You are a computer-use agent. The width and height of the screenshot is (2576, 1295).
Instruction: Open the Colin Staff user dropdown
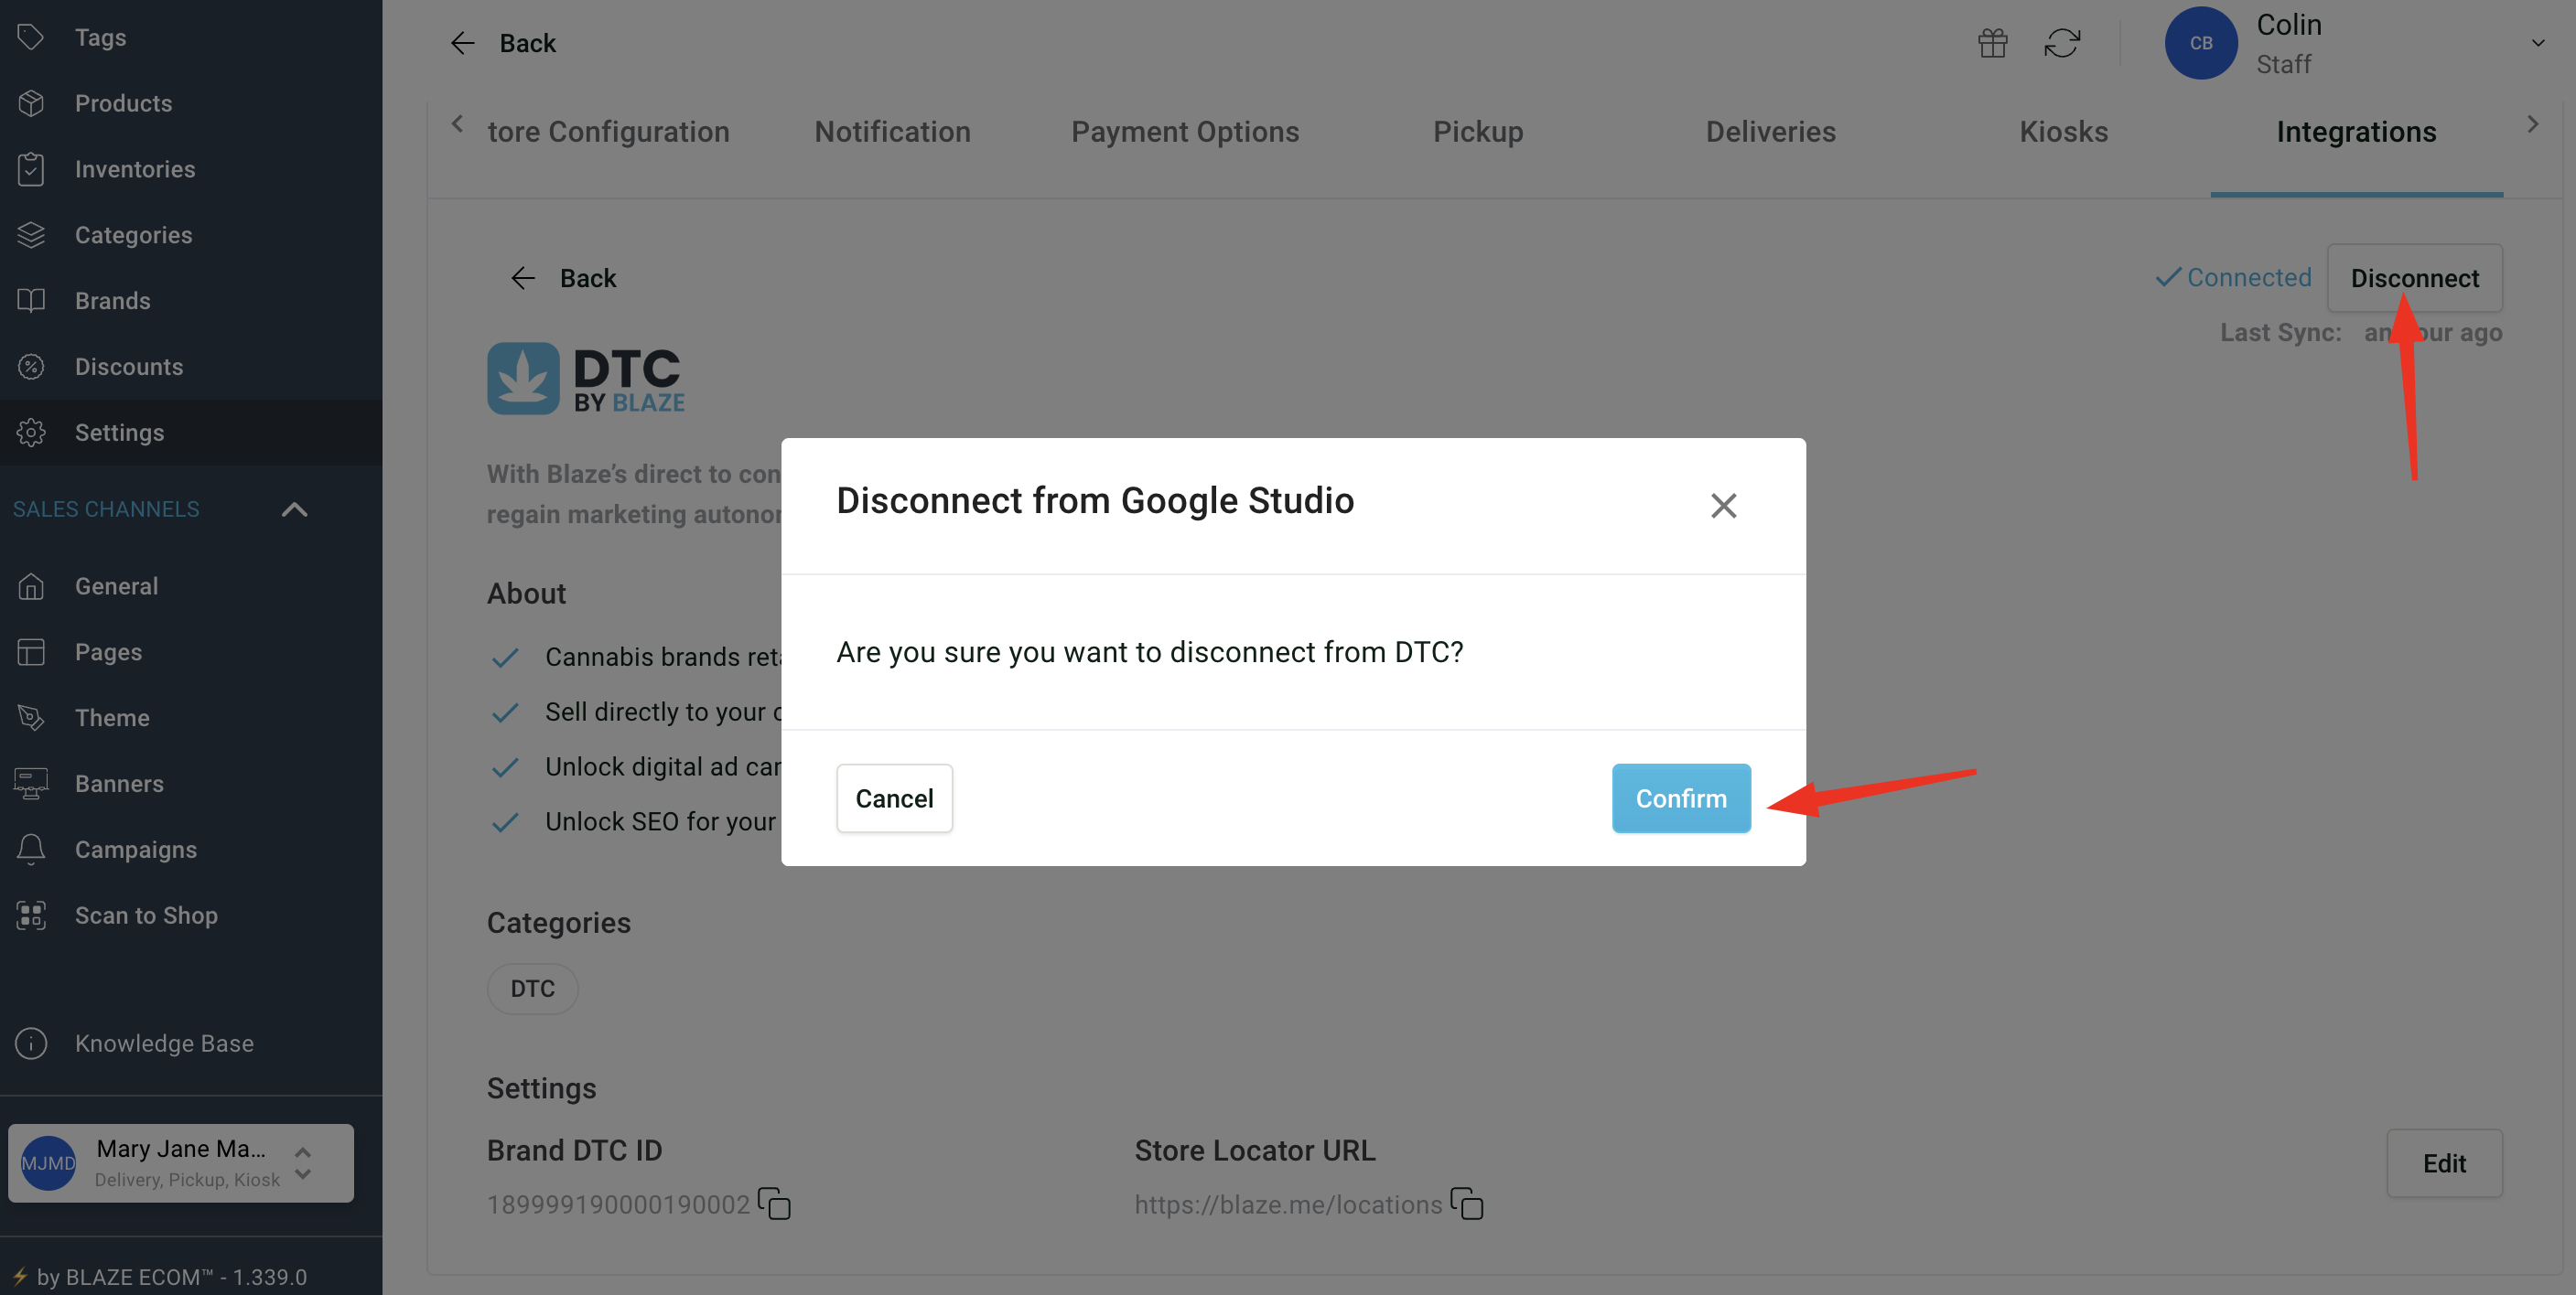(x=2537, y=43)
